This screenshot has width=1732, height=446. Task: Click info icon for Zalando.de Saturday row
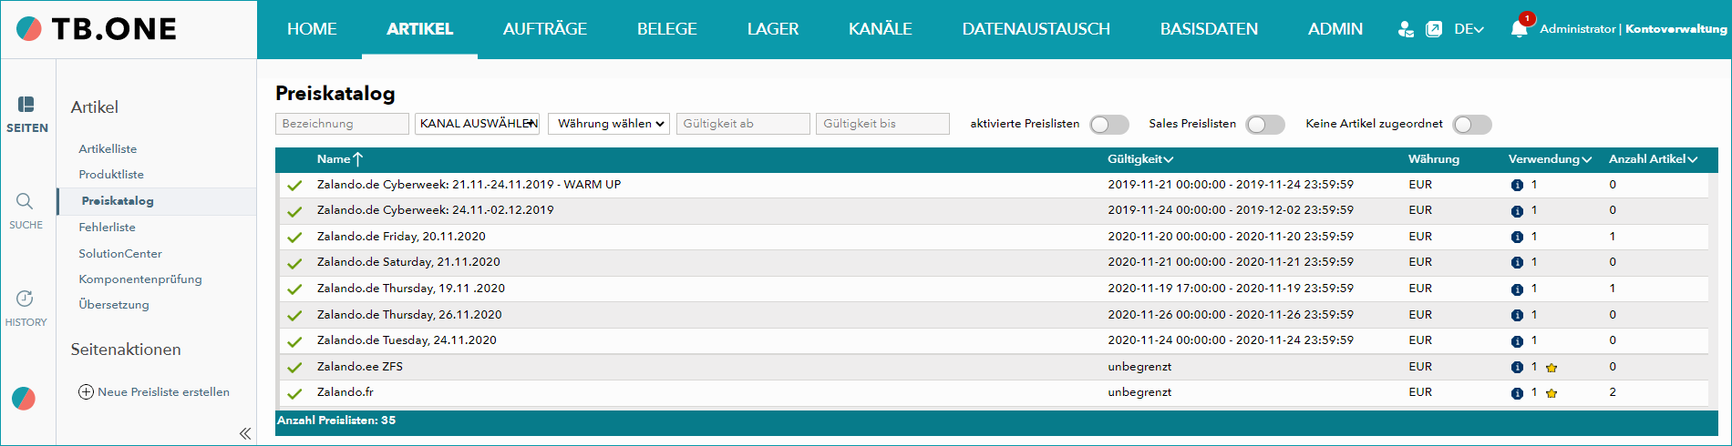click(x=1517, y=263)
